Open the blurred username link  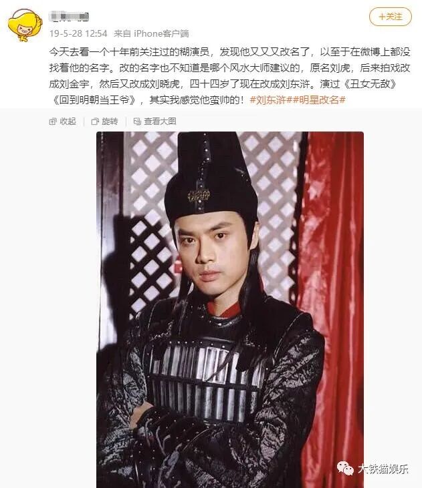(70, 16)
